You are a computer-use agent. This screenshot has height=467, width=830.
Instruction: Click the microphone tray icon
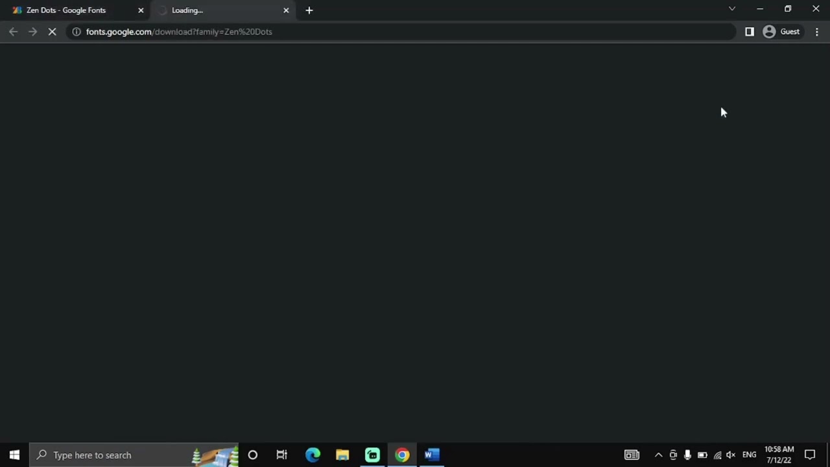point(687,455)
